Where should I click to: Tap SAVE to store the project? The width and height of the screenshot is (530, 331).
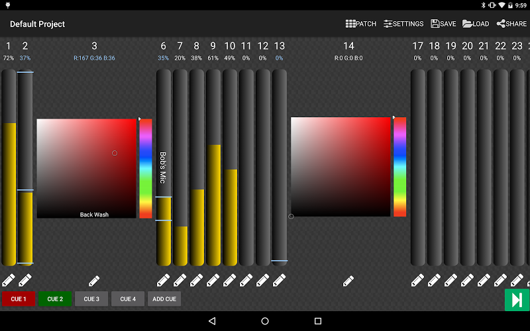tap(443, 24)
